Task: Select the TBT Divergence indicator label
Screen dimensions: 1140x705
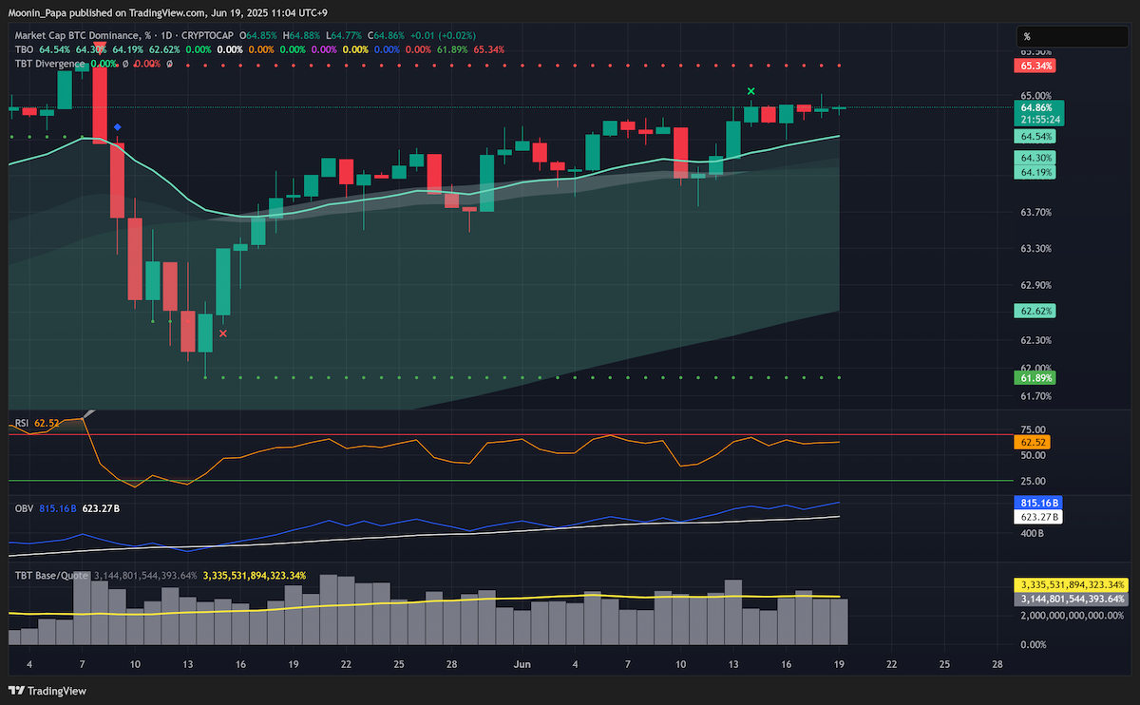Action: point(54,63)
